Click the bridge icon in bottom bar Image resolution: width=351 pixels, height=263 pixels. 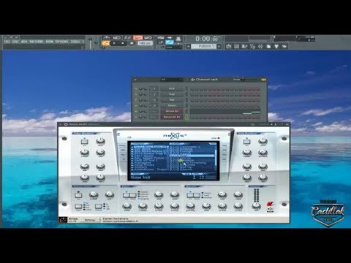(x=63, y=220)
